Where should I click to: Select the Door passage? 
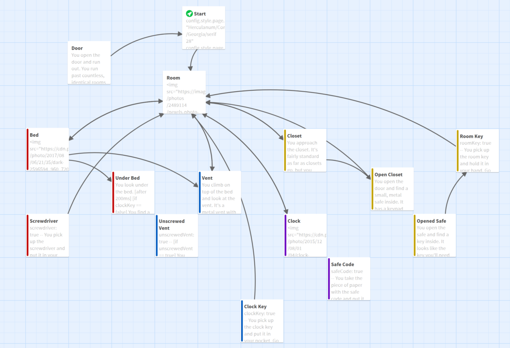click(x=89, y=62)
